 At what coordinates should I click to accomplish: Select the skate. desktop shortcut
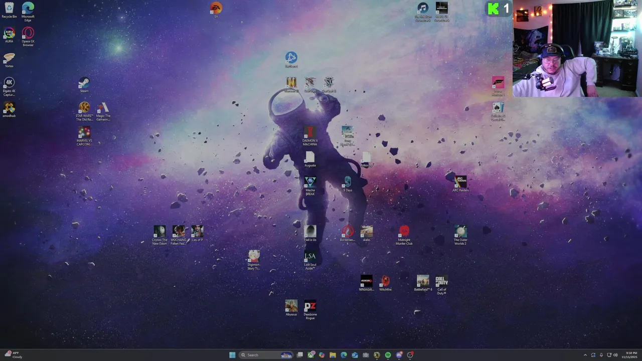coord(367,234)
